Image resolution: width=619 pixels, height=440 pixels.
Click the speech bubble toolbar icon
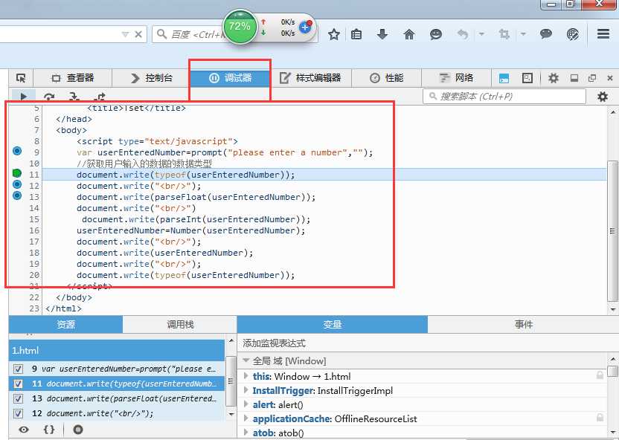coord(546,34)
